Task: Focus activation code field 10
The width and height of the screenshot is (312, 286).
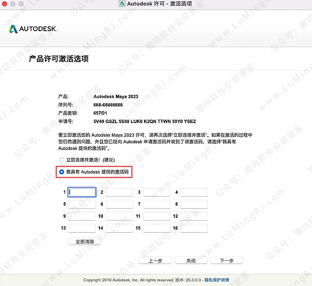Action: click(119, 216)
